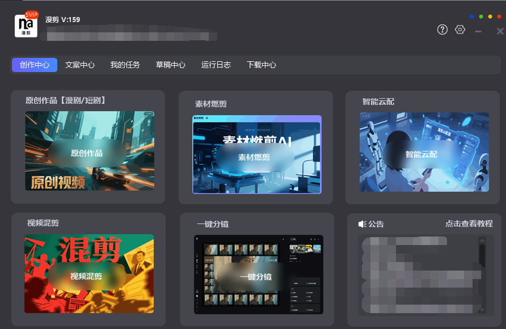Click the blue status dot

coord(472,16)
